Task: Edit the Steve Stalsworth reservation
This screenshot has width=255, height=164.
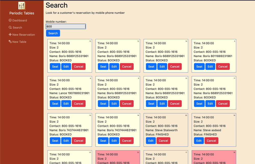Action: click(x=151, y=141)
